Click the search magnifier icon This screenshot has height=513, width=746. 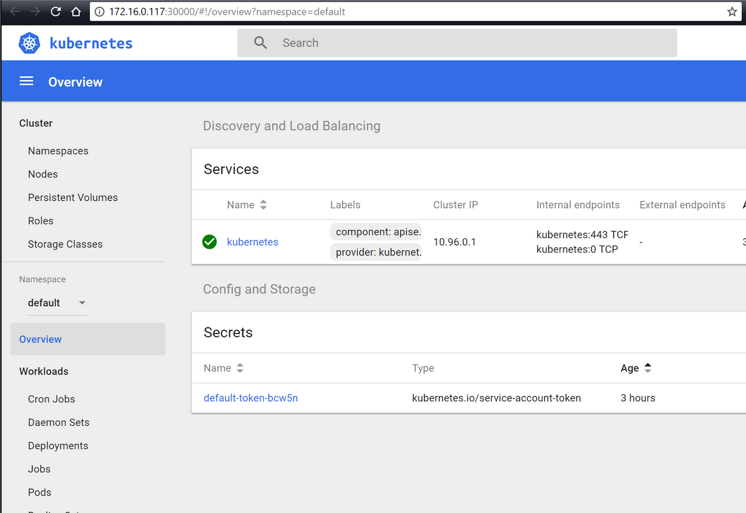(x=260, y=43)
